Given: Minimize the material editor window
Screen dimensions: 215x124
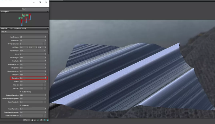Looking at the screenshot, I should coord(34,2).
